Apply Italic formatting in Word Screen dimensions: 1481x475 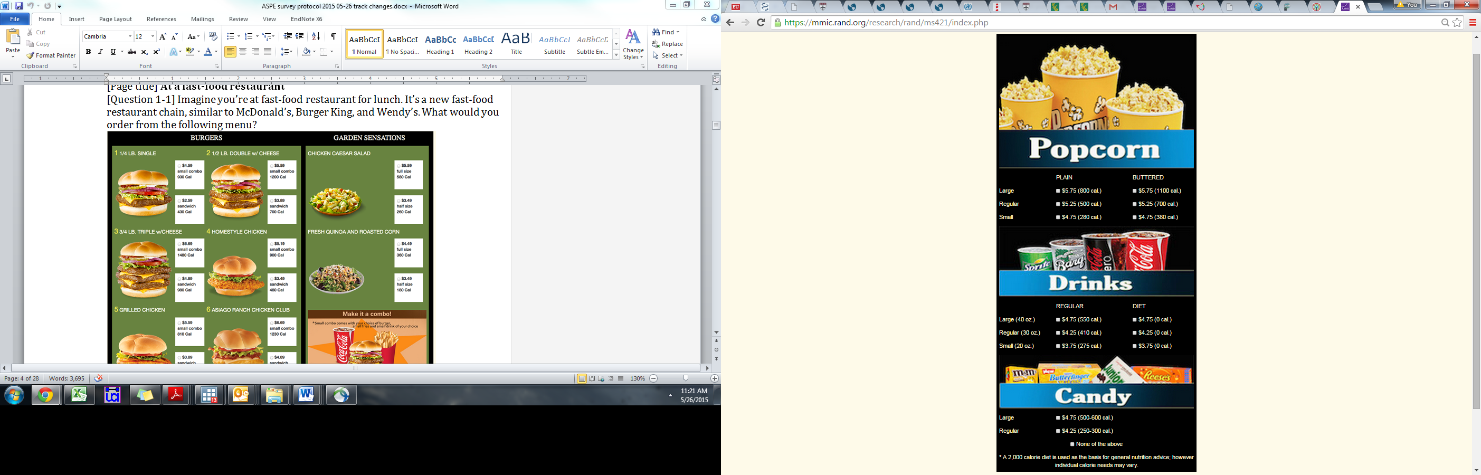(101, 52)
